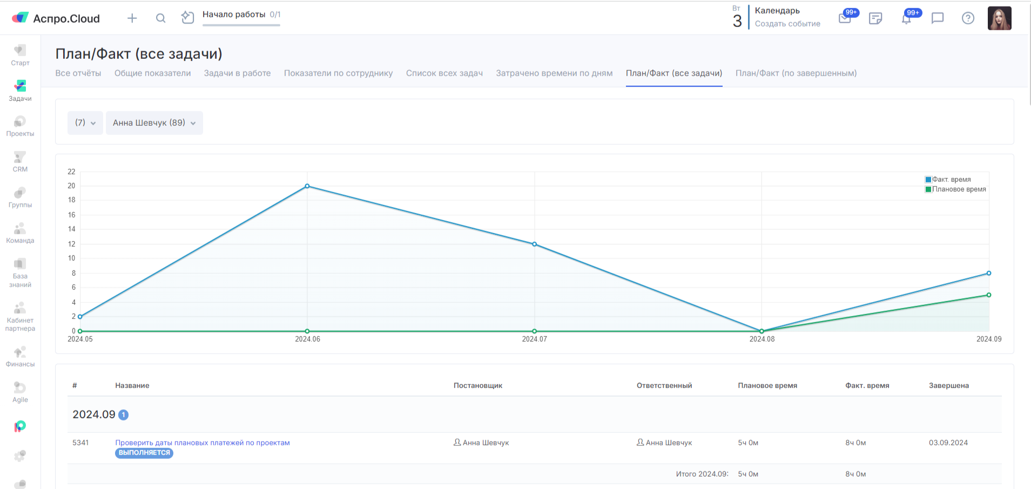Viewport: 1031px width, 489px height.
Task: Open the Agile section in the sidebar
Action: pyautogui.click(x=20, y=392)
